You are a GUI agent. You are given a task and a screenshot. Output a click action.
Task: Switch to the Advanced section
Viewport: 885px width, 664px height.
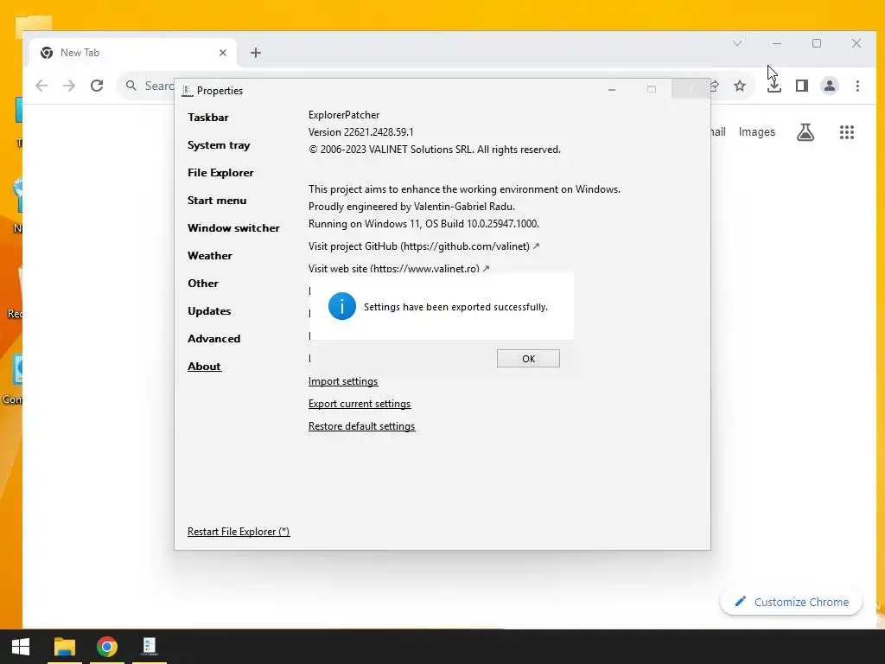[214, 339]
